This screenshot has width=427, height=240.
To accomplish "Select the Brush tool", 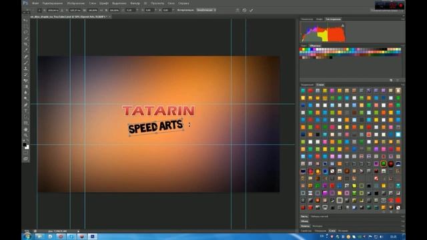I will [25, 63].
